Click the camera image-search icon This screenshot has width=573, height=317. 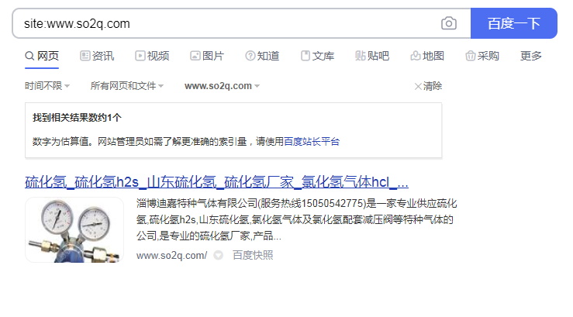click(x=448, y=23)
